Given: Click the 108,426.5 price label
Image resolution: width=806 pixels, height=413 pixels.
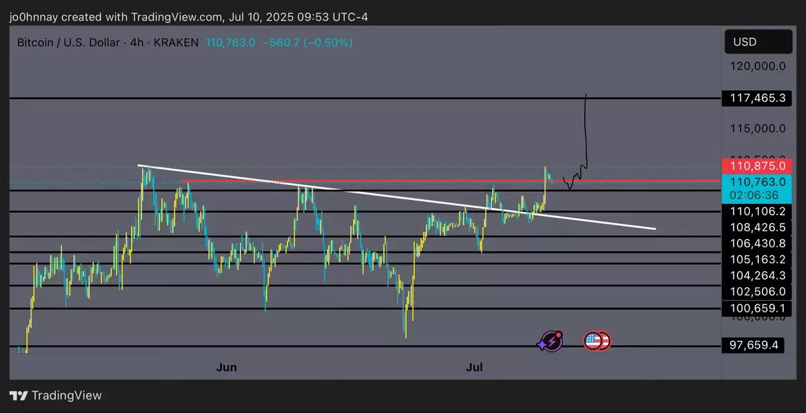Looking at the screenshot, I should (x=757, y=227).
